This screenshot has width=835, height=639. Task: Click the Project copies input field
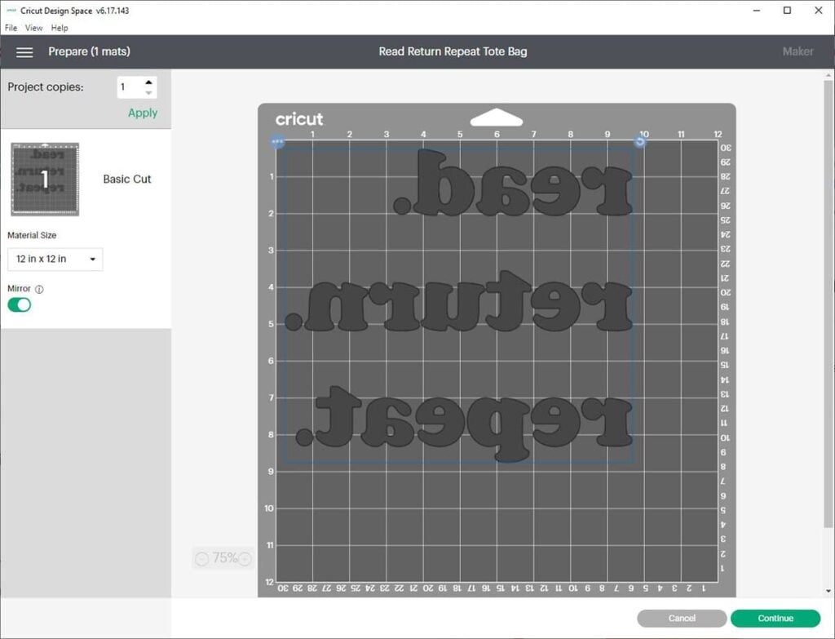click(130, 87)
